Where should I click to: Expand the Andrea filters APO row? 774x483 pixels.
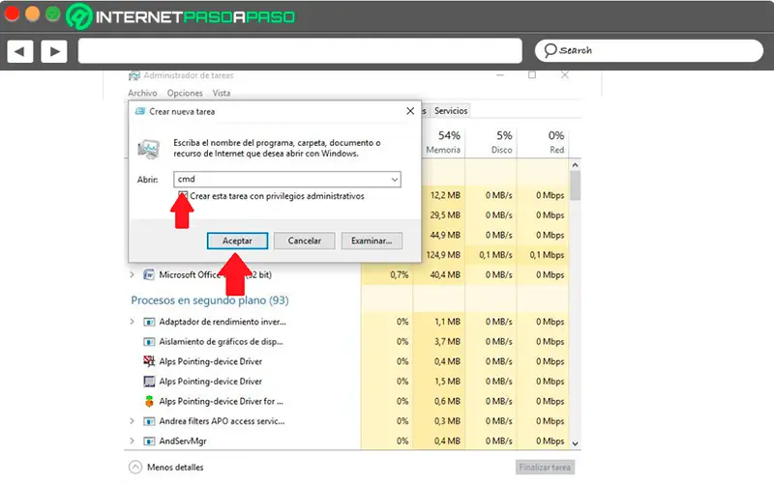click(x=132, y=421)
